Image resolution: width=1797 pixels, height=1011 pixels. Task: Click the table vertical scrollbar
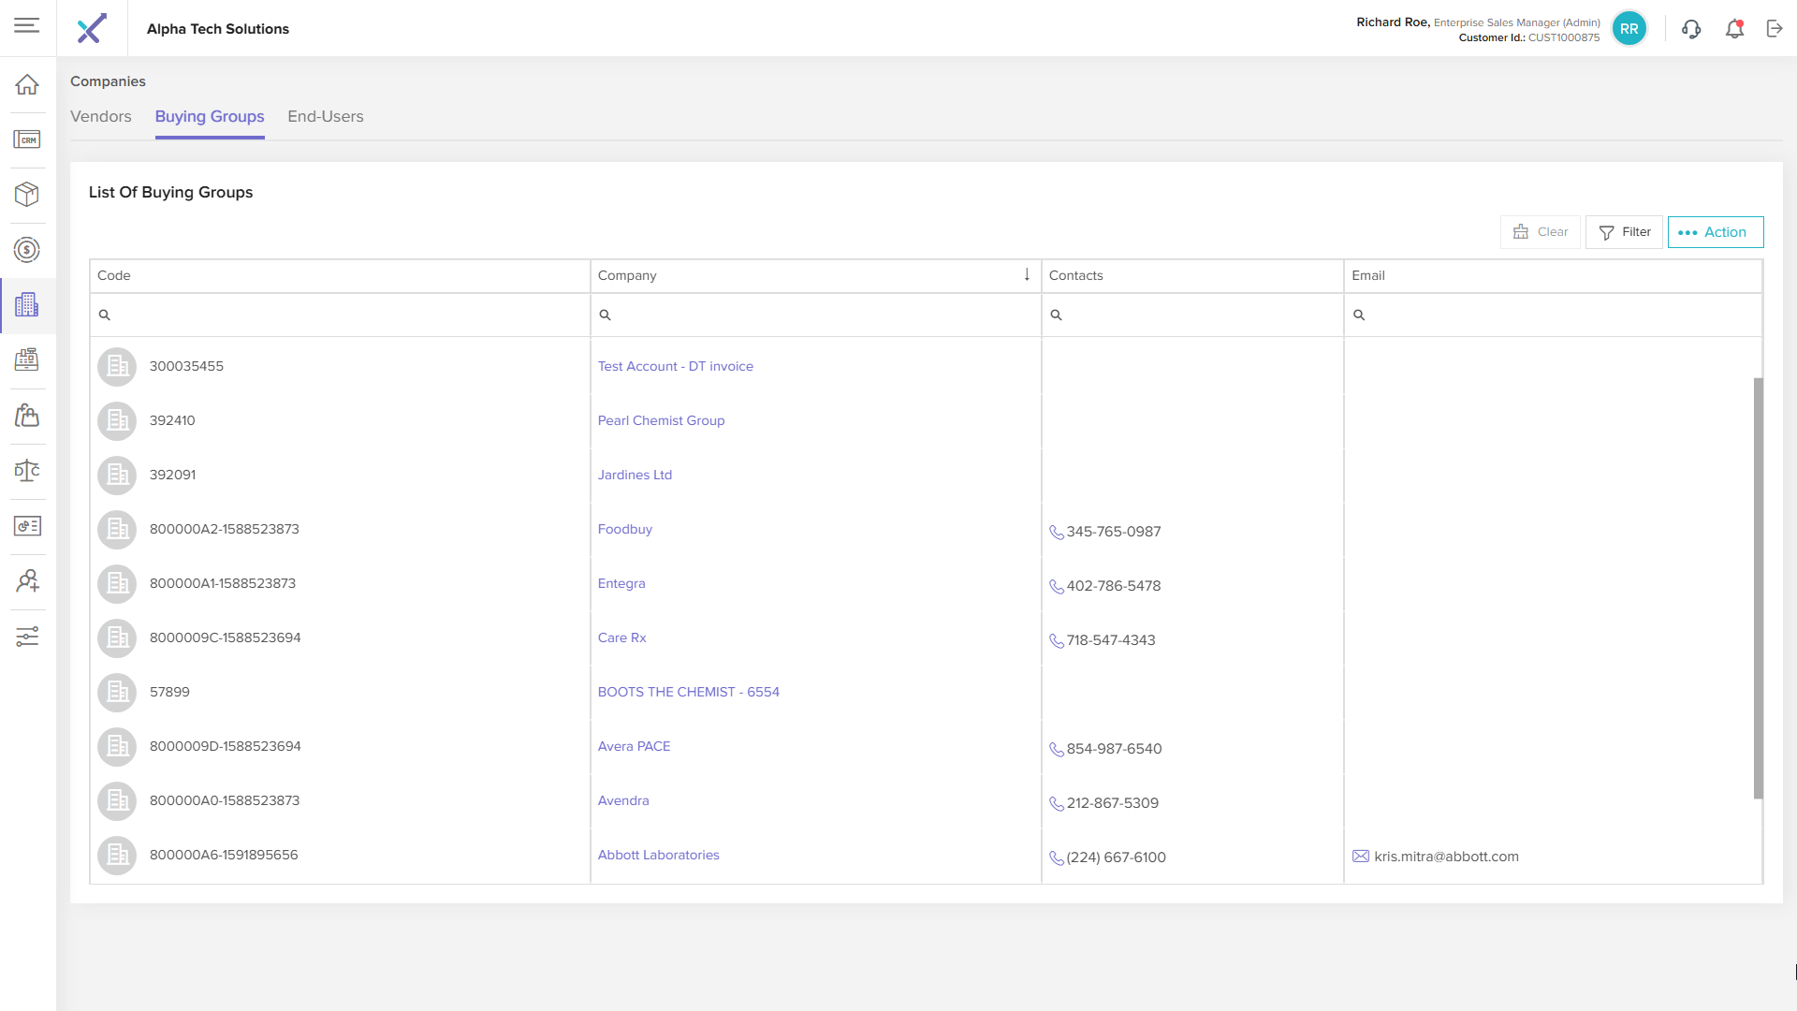pos(1758,588)
